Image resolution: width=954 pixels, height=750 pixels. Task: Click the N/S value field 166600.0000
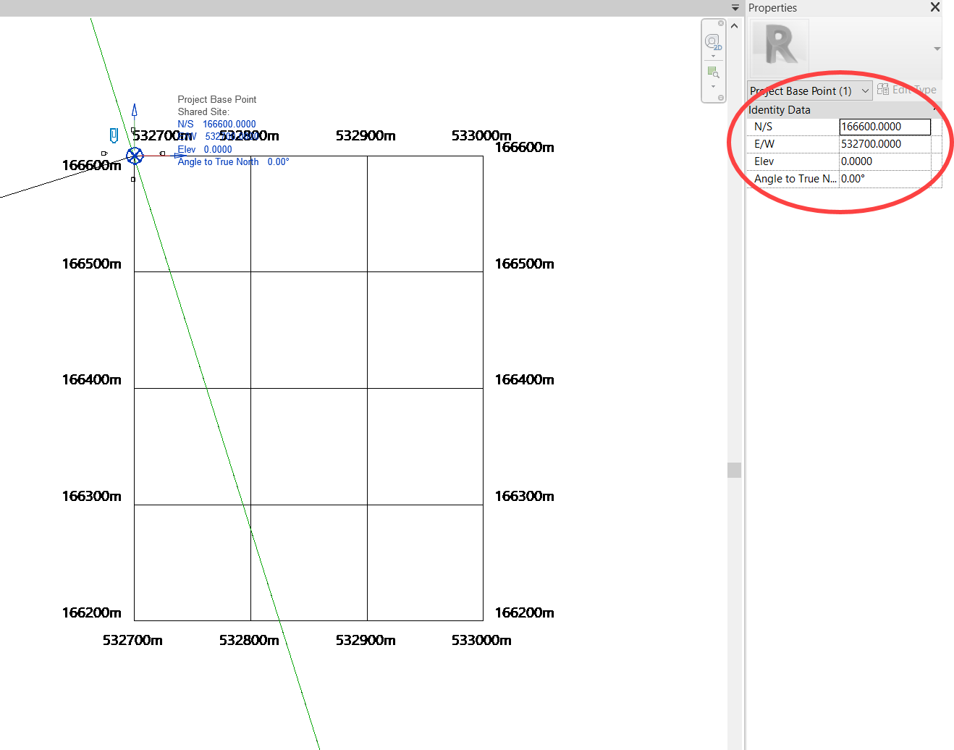(885, 127)
